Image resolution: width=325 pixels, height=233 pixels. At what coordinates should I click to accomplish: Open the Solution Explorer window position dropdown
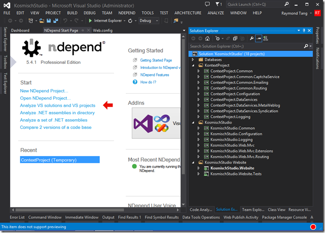pyautogui.click(x=299, y=30)
